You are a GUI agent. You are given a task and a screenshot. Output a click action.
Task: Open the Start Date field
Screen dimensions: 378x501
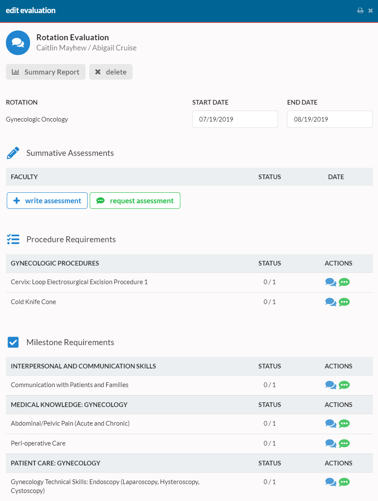[x=235, y=119]
